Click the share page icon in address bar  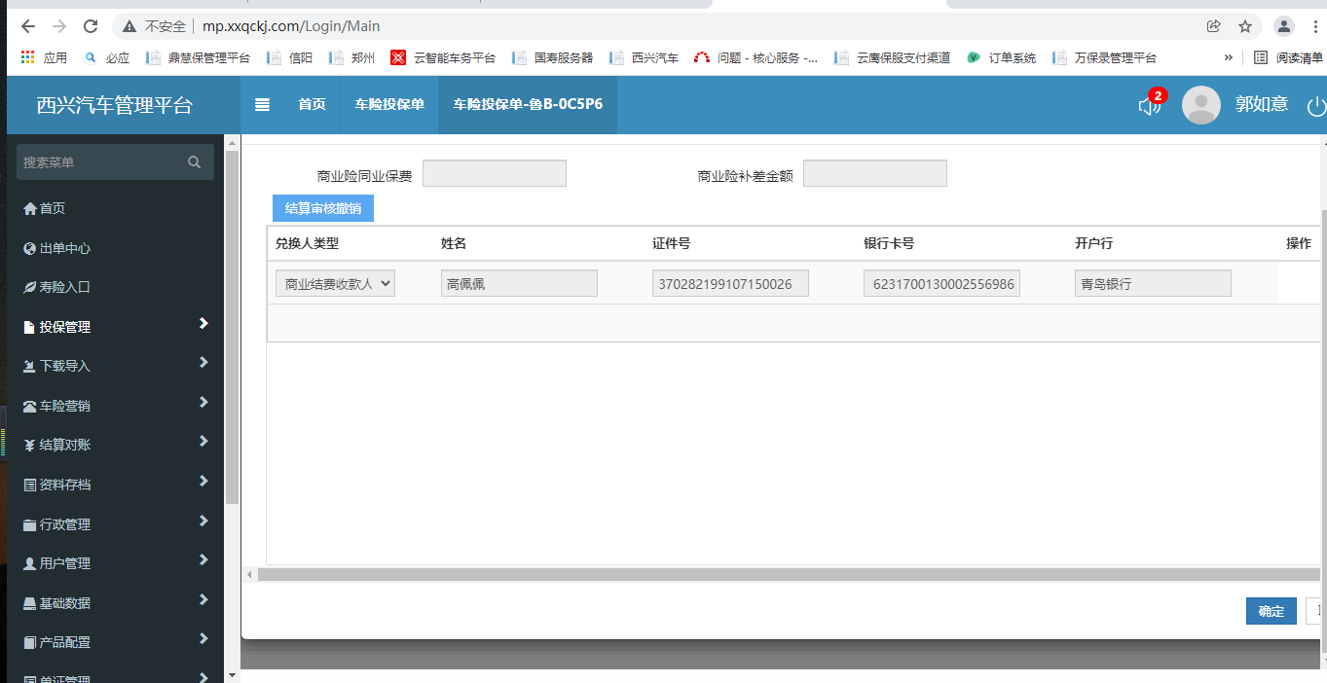point(1213,26)
